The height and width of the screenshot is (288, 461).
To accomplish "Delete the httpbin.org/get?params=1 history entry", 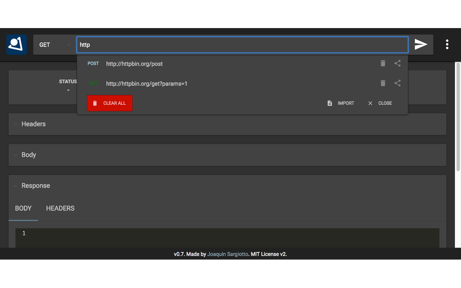I will [383, 83].
